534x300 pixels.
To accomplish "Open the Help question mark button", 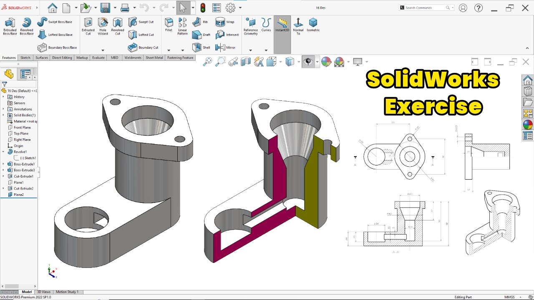I will (479, 8).
